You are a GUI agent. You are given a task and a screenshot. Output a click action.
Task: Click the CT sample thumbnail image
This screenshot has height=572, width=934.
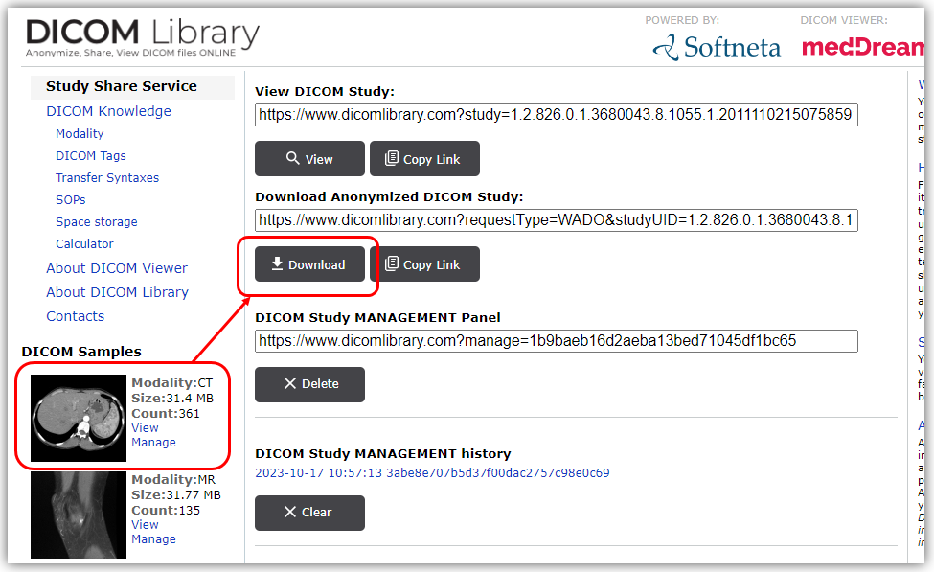click(x=79, y=417)
